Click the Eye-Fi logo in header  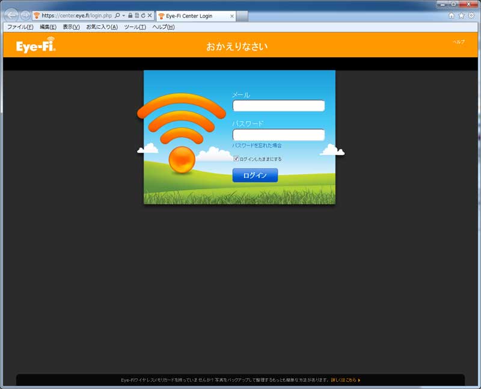36,45
